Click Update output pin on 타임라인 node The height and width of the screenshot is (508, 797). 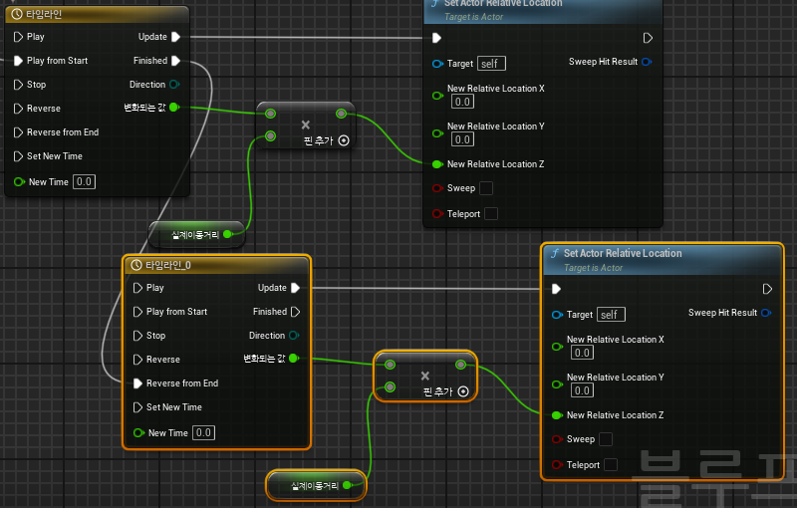[x=176, y=37]
